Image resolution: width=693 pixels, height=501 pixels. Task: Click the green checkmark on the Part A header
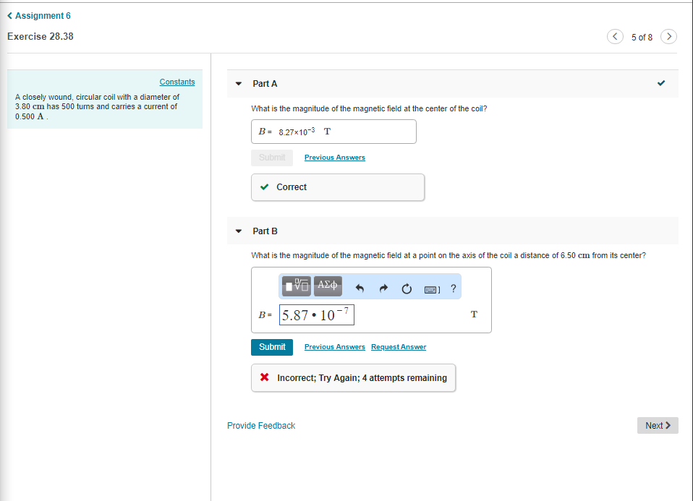660,83
